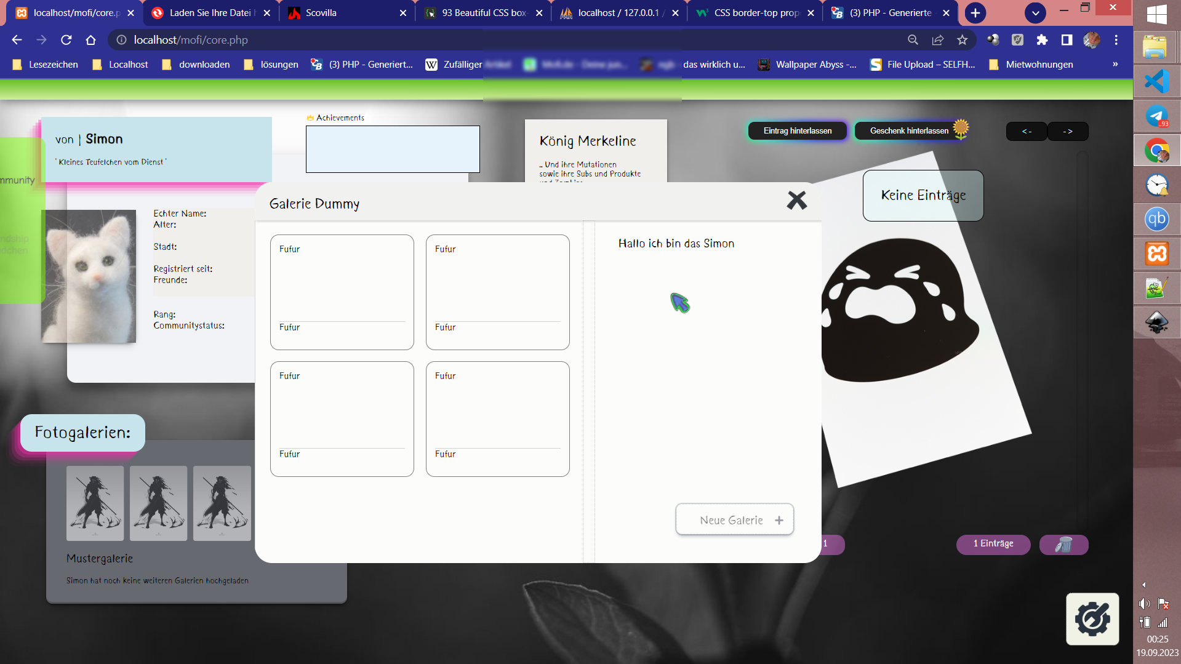Image resolution: width=1181 pixels, height=664 pixels.
Task: Open the extensions puzzle icon
Action: coord(1042,40)
